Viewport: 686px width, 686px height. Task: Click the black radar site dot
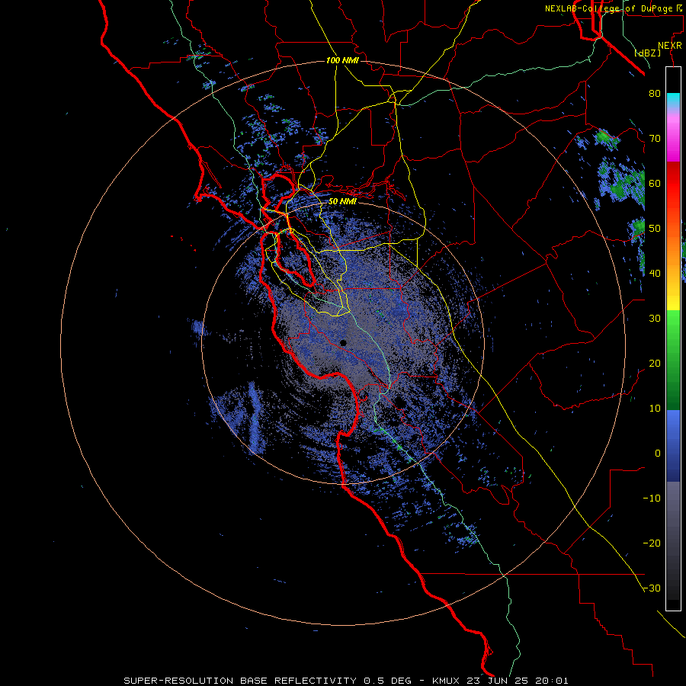point(343,343)
